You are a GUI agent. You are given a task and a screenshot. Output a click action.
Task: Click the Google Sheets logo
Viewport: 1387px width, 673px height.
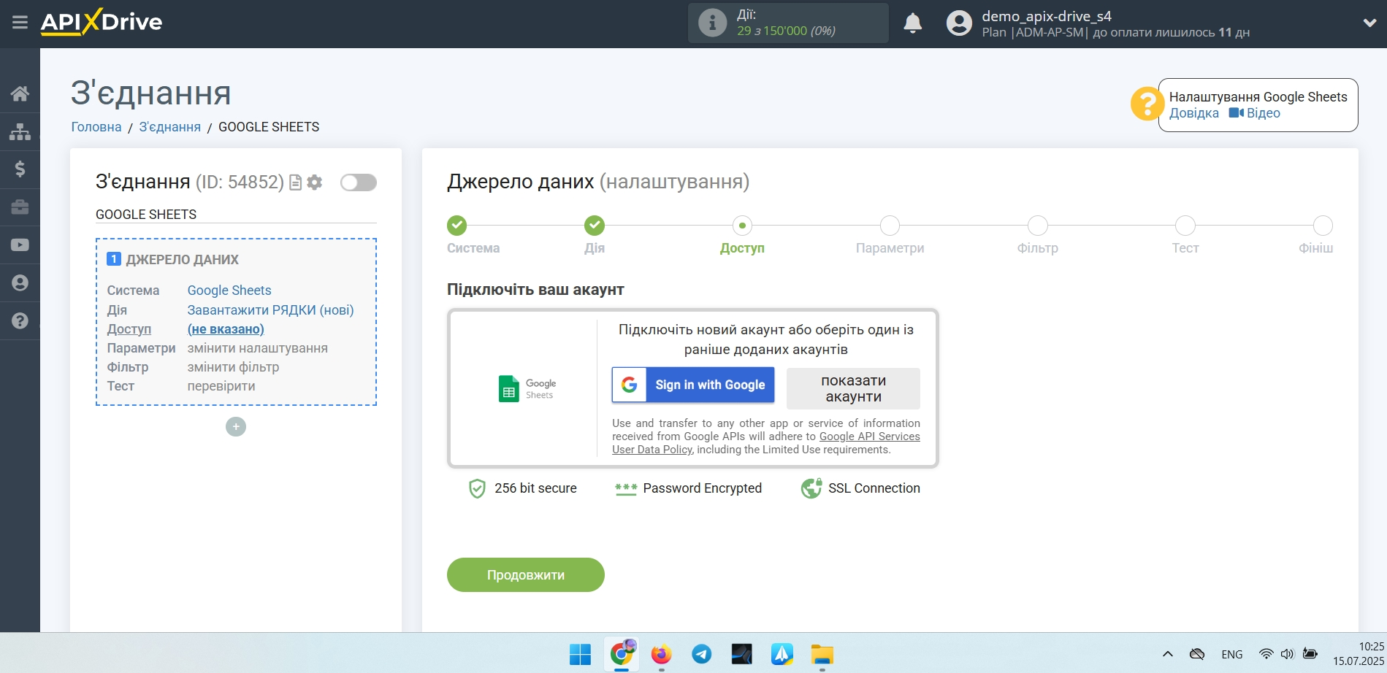point(527,388)
